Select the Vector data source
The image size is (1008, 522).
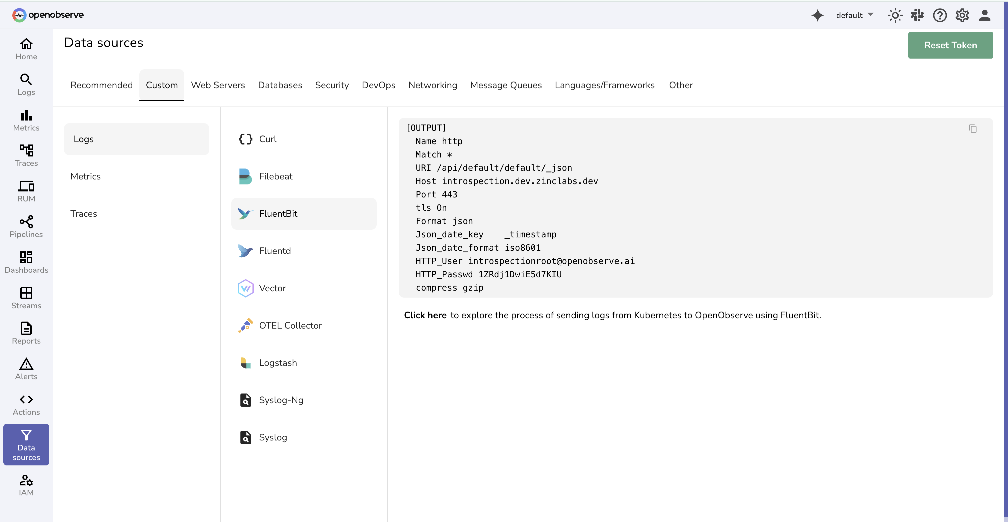pyautogui.click(x=272, y=288)
